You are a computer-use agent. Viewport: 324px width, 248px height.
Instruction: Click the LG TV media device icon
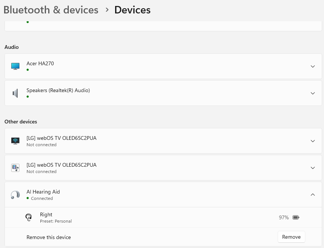(15, 168)
